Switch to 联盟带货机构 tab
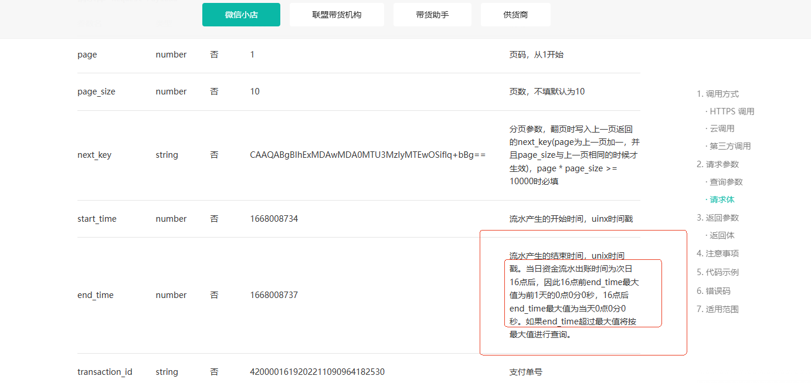 tap(337, 15)
